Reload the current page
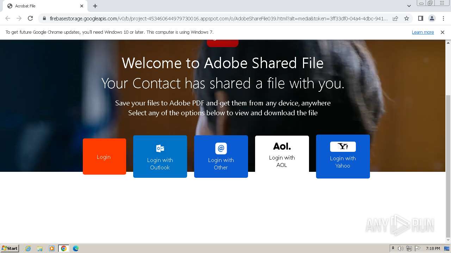Screen dimensions: 451x253 [x=30, y=18]
